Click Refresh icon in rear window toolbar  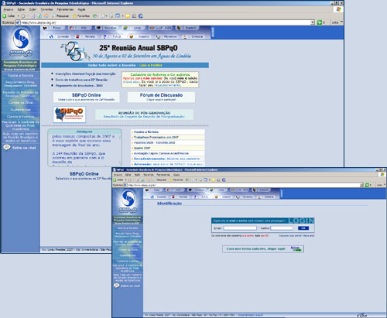point(39,16)
